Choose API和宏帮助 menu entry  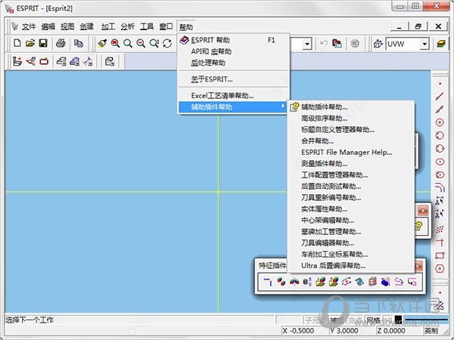click(x=233, y=51)
